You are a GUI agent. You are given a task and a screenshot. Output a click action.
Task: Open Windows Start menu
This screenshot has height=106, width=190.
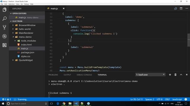pyautogui.click(x=3, y=103)
